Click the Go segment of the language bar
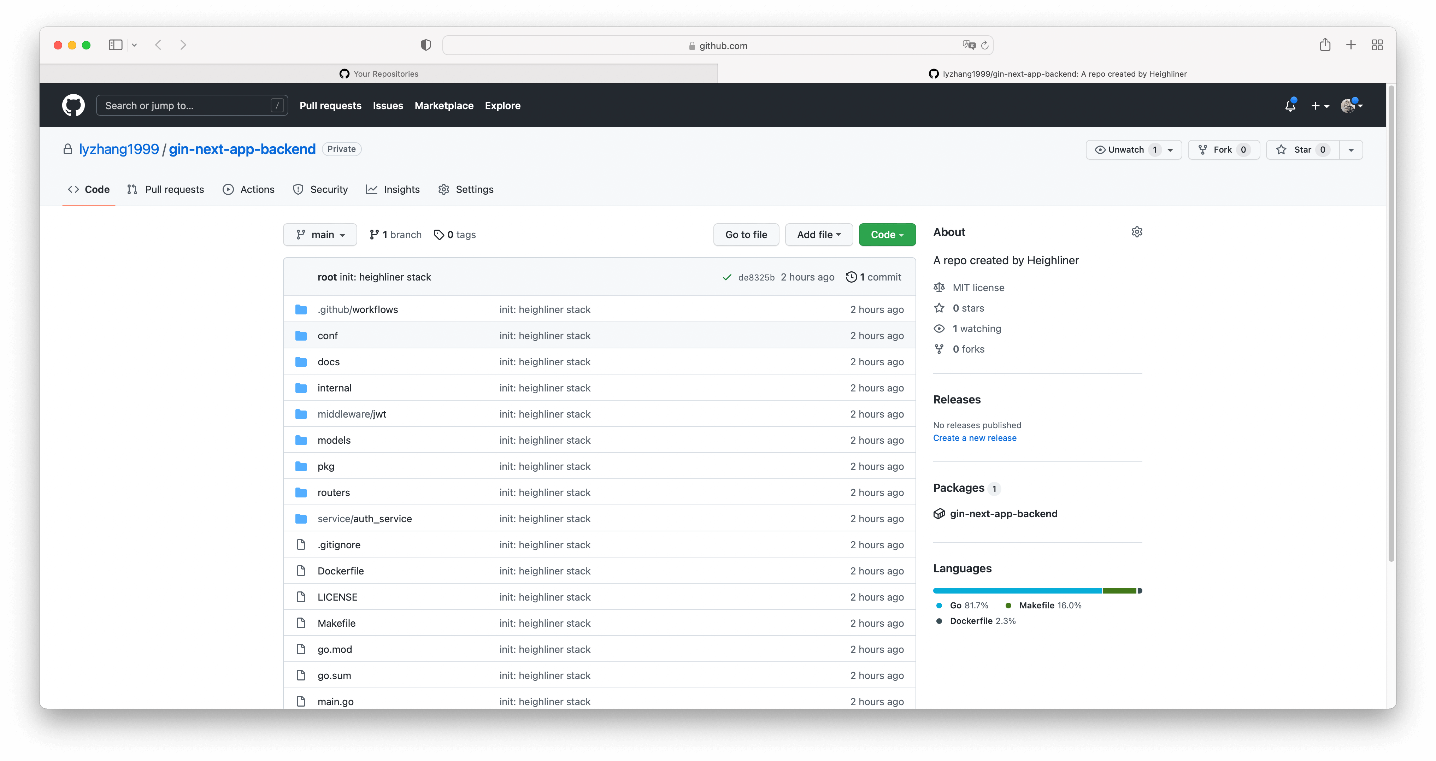1436x761 pixels. click(x=1017, y=591)
